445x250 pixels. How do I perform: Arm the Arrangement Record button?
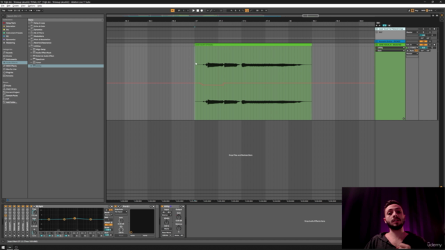(202, 10)
